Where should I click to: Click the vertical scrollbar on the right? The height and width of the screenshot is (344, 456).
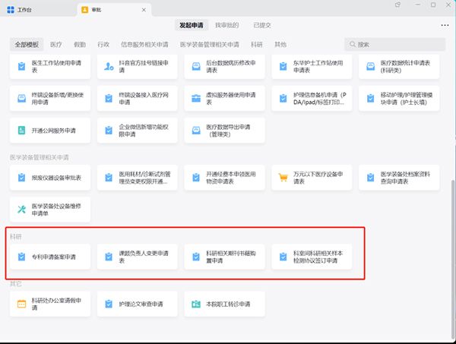453,259
